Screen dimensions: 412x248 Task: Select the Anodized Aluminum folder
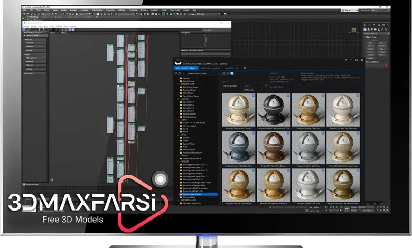click(x=192, y=152)
